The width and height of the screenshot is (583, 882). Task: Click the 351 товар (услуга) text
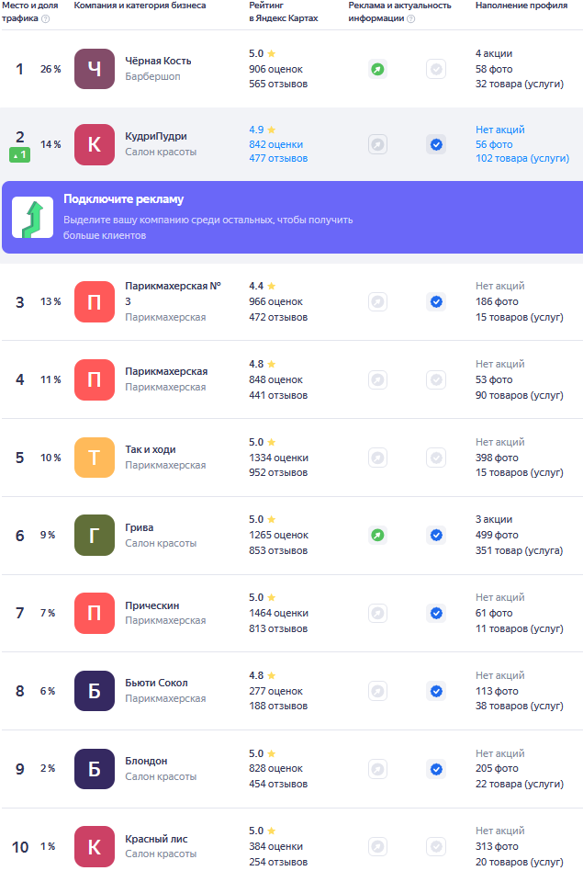coord(519,550)
